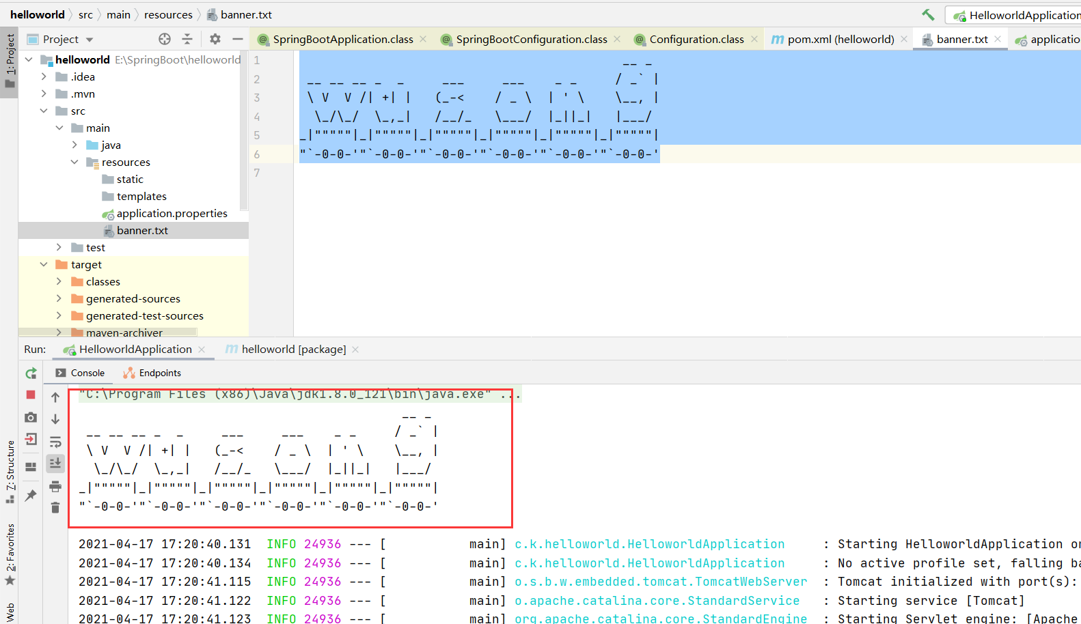
Task: Open the 2: Favorites side tab
Action: 10,554
